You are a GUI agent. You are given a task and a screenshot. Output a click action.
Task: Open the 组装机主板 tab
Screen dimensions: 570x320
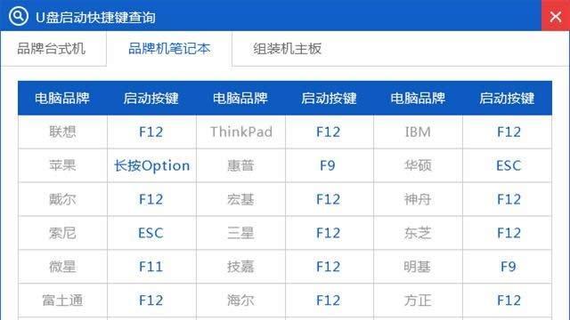coord(287,49)
